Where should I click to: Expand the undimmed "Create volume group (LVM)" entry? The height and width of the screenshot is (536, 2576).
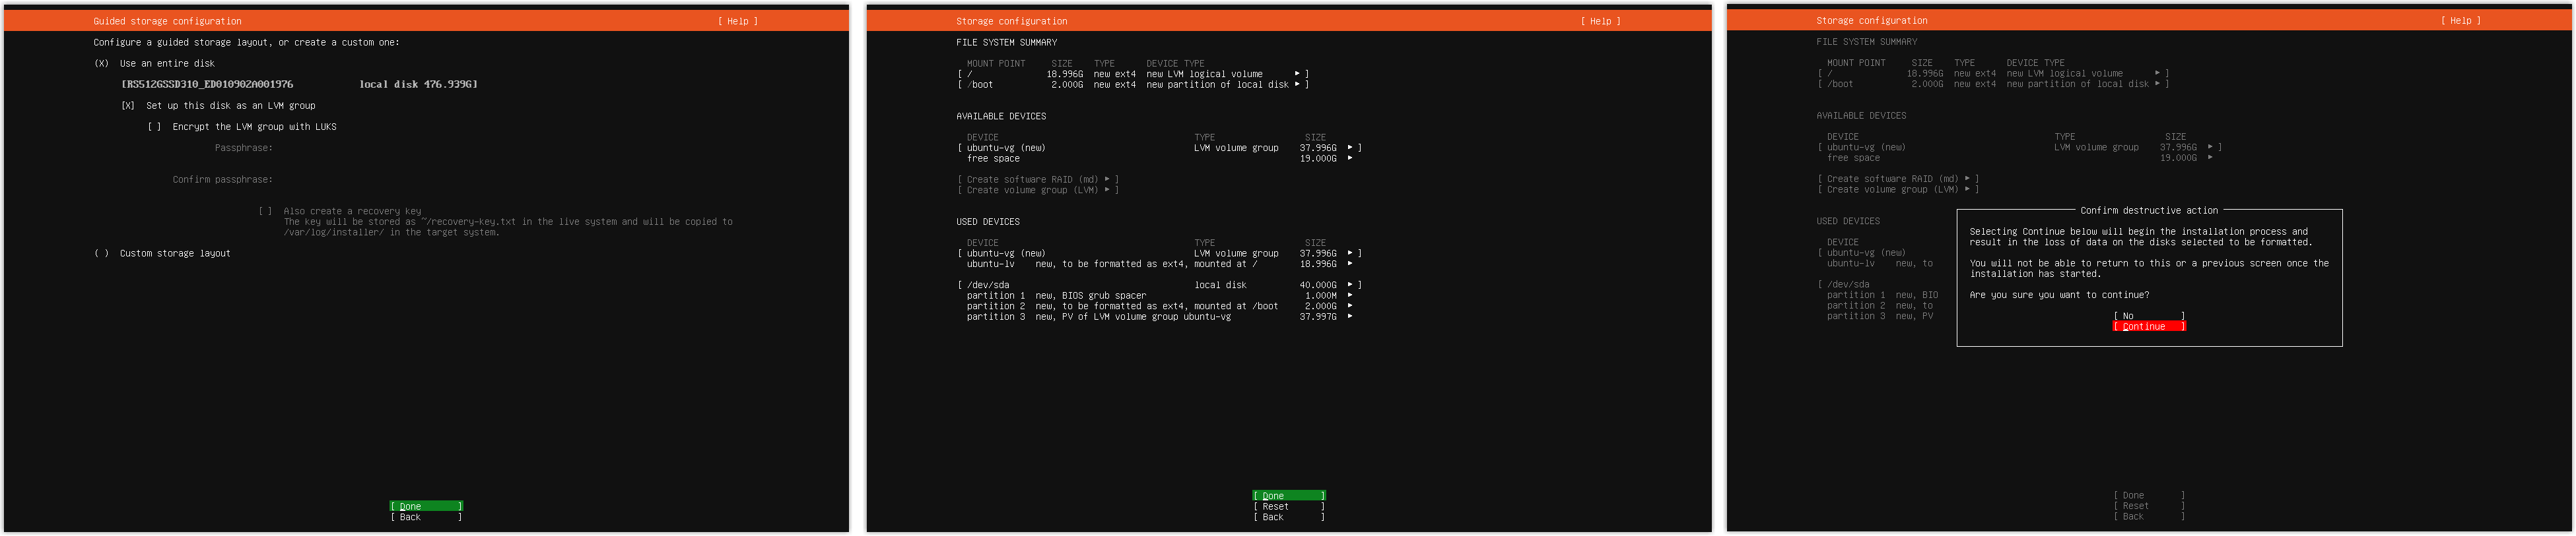point(1037,191)
